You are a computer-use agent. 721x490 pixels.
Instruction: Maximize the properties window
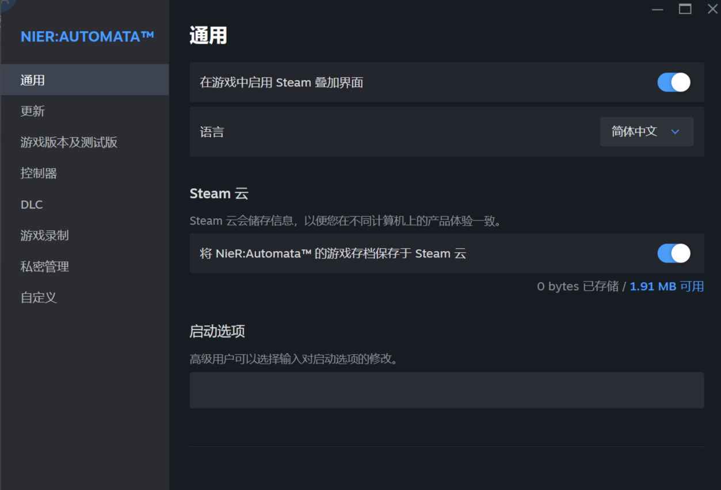coord(685,9)
